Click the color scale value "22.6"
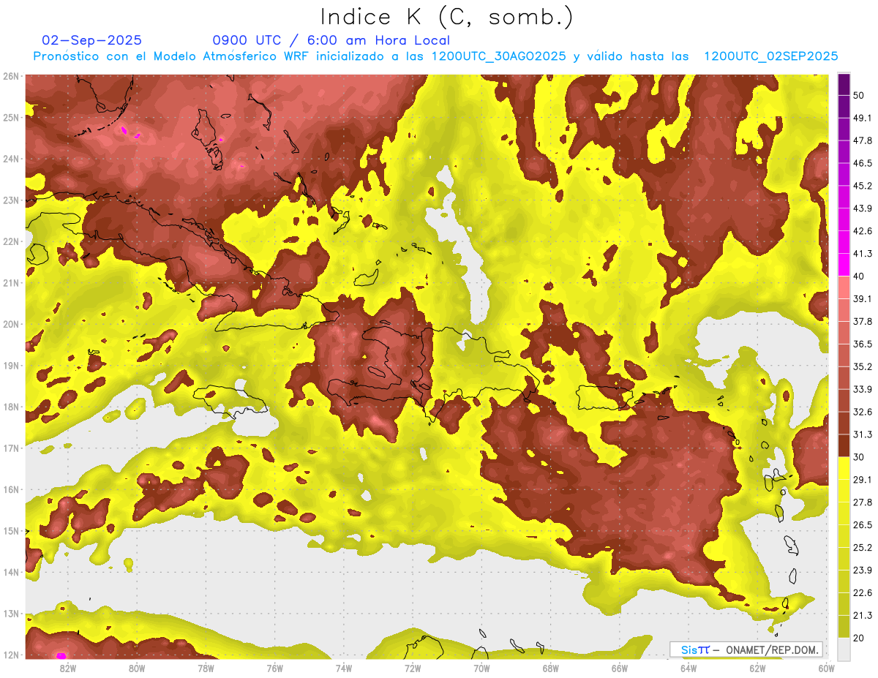Viewport: 878px width, 678px height. coord(862,593)
